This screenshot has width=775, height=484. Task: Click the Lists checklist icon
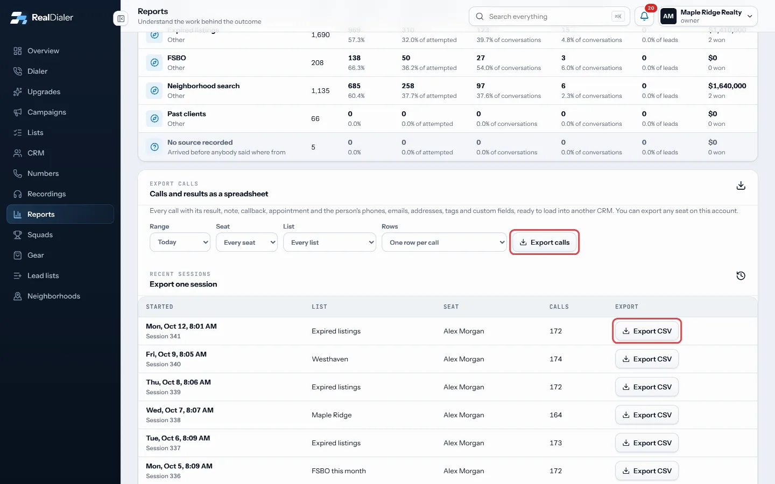pyautogui.click(x=18, y=133)
